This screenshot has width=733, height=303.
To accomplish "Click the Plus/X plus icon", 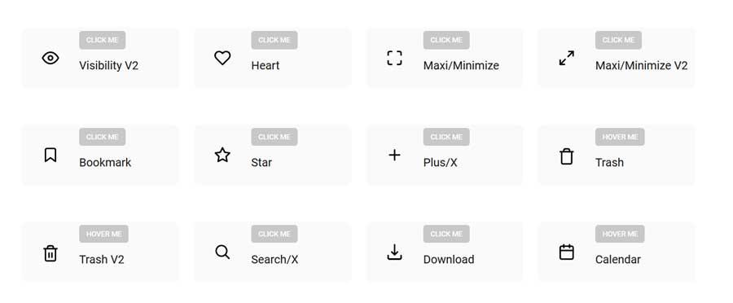I will (394, 155).
